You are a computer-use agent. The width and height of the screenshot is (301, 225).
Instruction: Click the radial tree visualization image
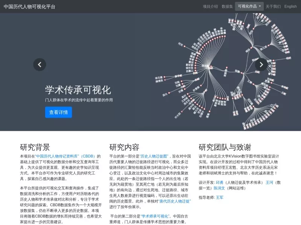coord(223,72)
